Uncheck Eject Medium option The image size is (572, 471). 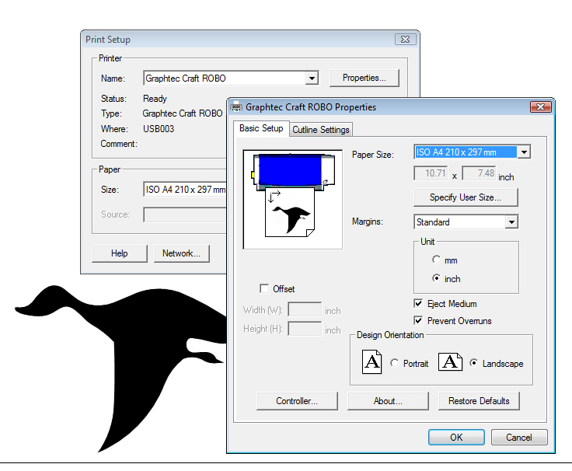tap(418, 304)
